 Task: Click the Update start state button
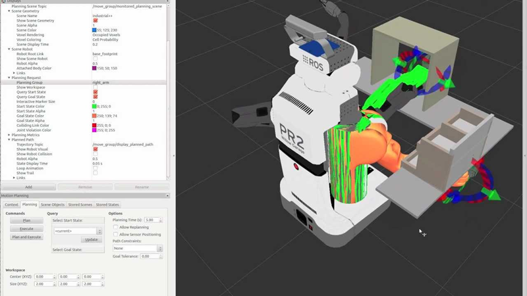click(92, 239)
